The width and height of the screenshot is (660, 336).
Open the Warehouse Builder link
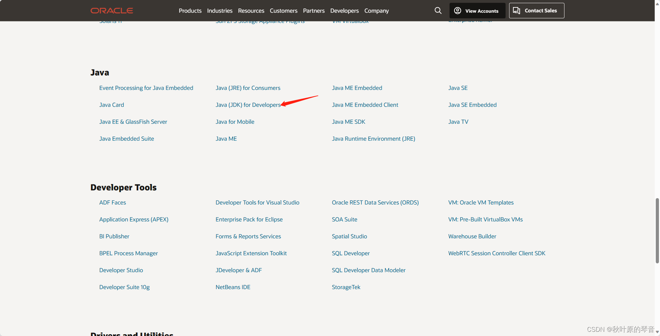point(472,236)
